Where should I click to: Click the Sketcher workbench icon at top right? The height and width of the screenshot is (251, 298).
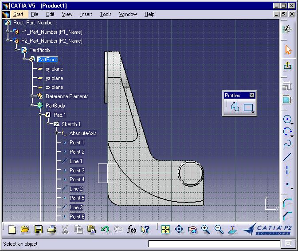[x=287, y=29]
